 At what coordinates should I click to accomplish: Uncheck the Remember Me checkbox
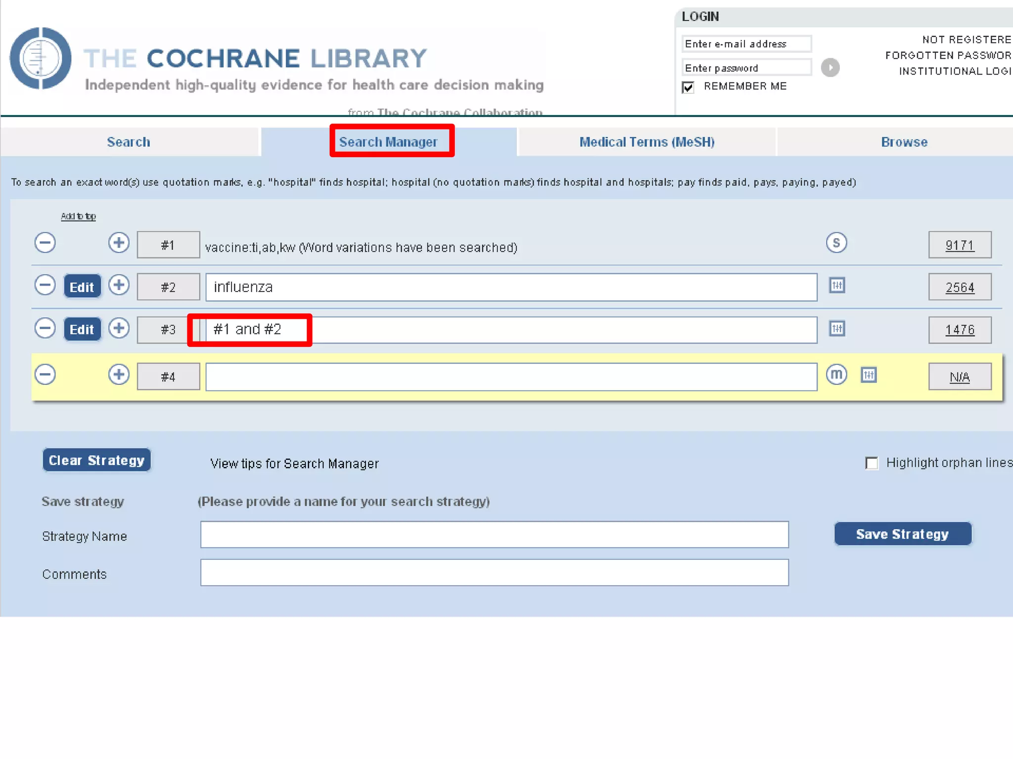coord(688,87)
